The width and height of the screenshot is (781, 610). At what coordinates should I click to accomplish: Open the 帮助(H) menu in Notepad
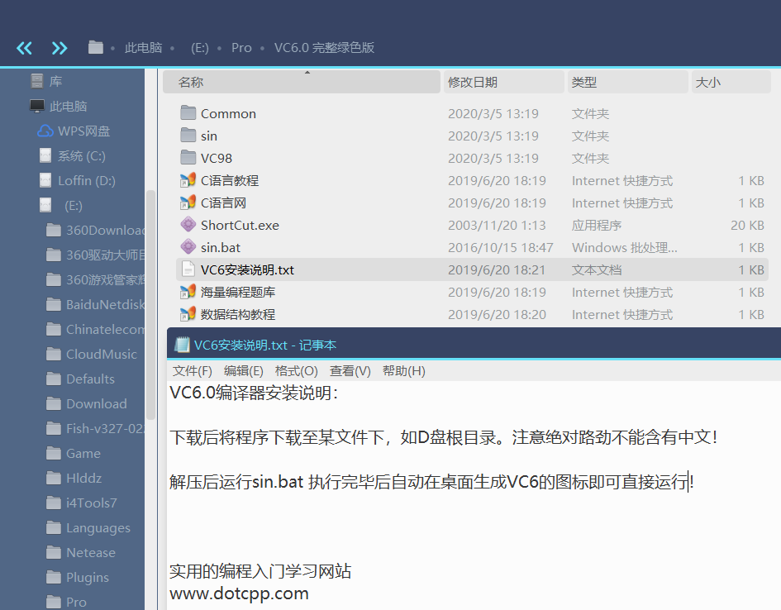[404, 370]
